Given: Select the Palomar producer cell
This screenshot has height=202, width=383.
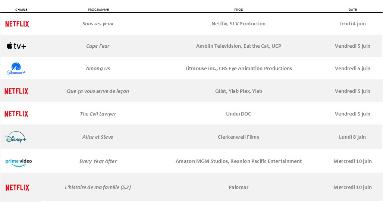Looking at the screenshot, I should pos(238,187).
